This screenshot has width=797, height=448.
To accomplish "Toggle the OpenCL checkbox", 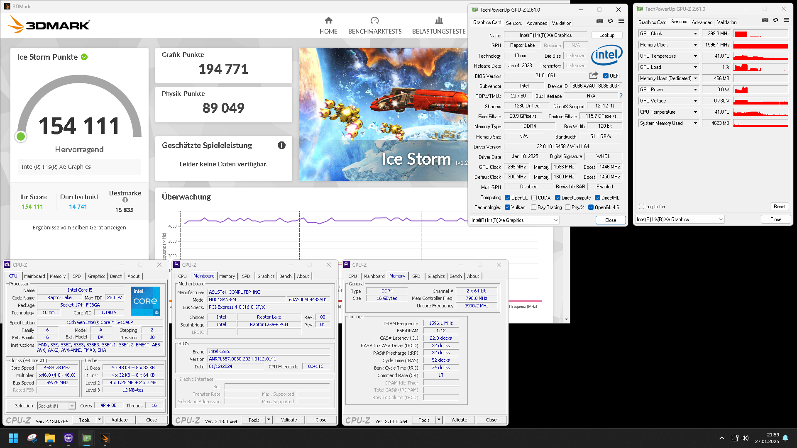I will tap(507, 198).
